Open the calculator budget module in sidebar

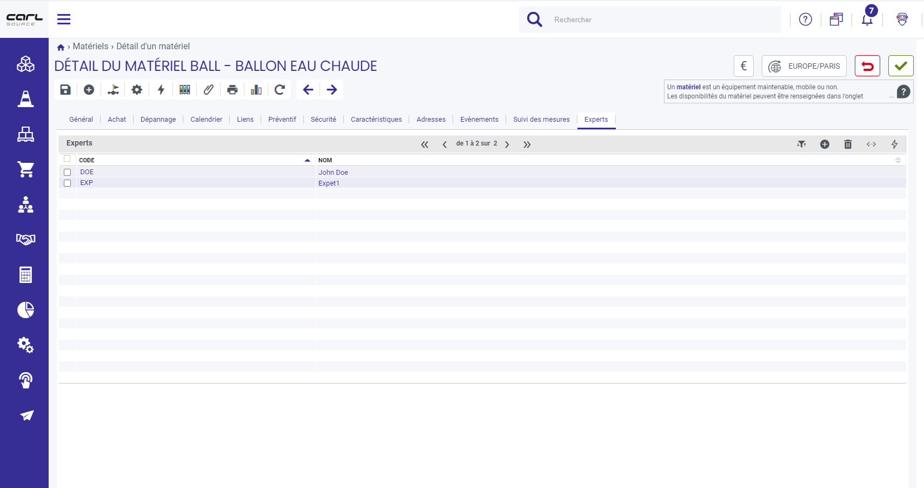click(x=25, y=275)
